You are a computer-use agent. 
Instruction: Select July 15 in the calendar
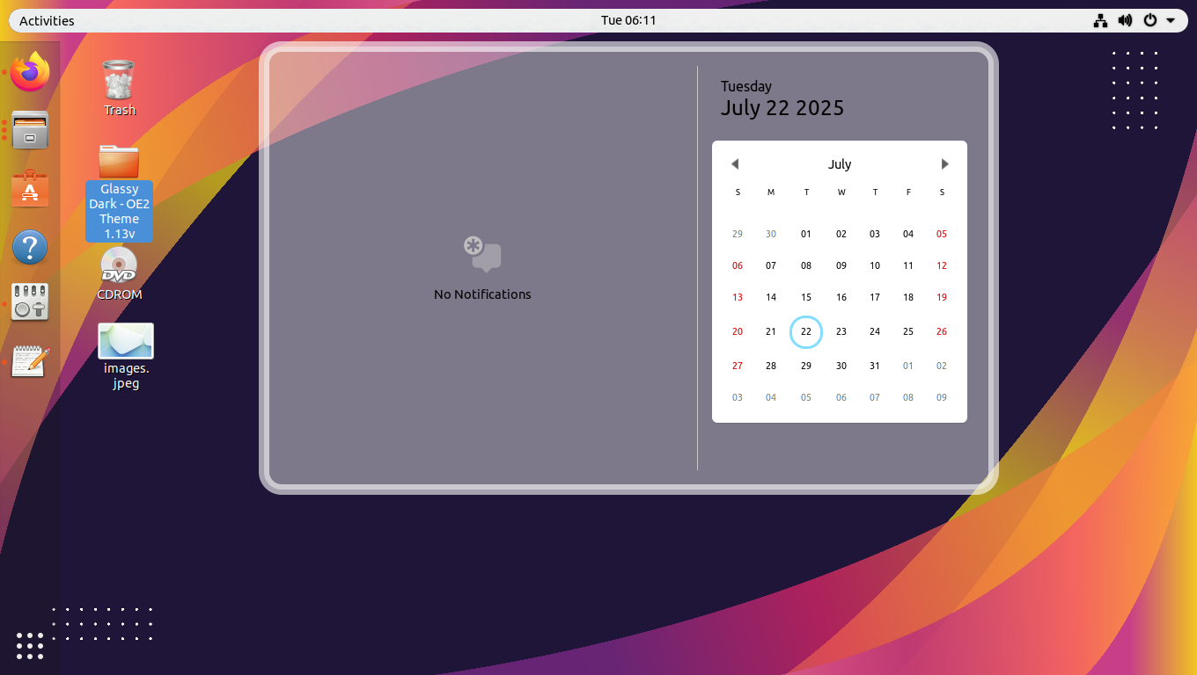pyautogui.click(x=806, y=298)
